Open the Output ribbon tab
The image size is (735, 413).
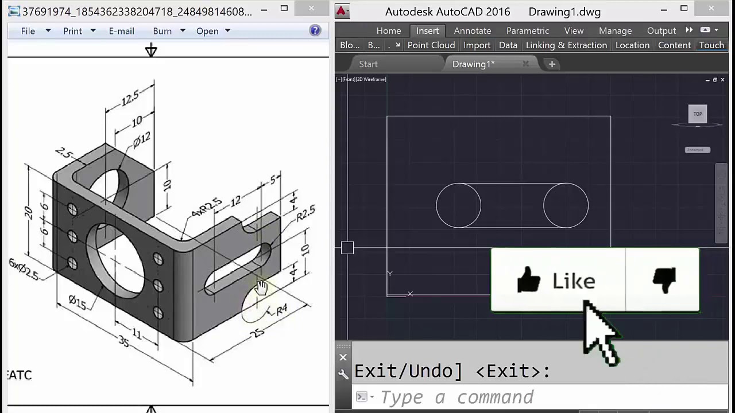tap(661, 30)
